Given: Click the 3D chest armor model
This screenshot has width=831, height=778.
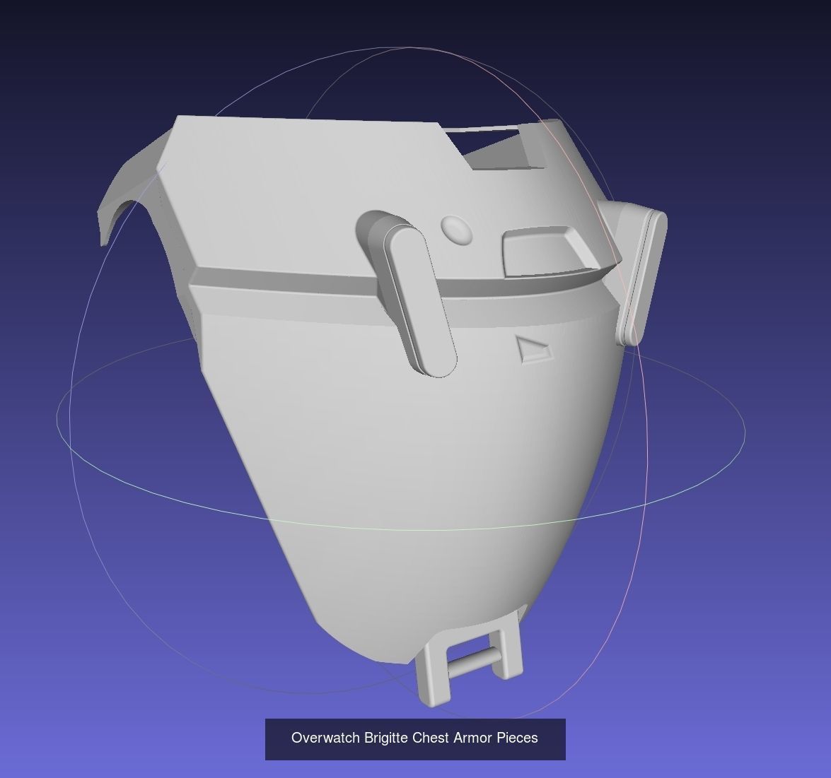Looking at the screenshot, I should coord(382,411).
